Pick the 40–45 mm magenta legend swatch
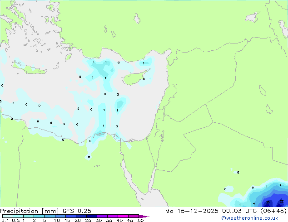 [123, 216]
